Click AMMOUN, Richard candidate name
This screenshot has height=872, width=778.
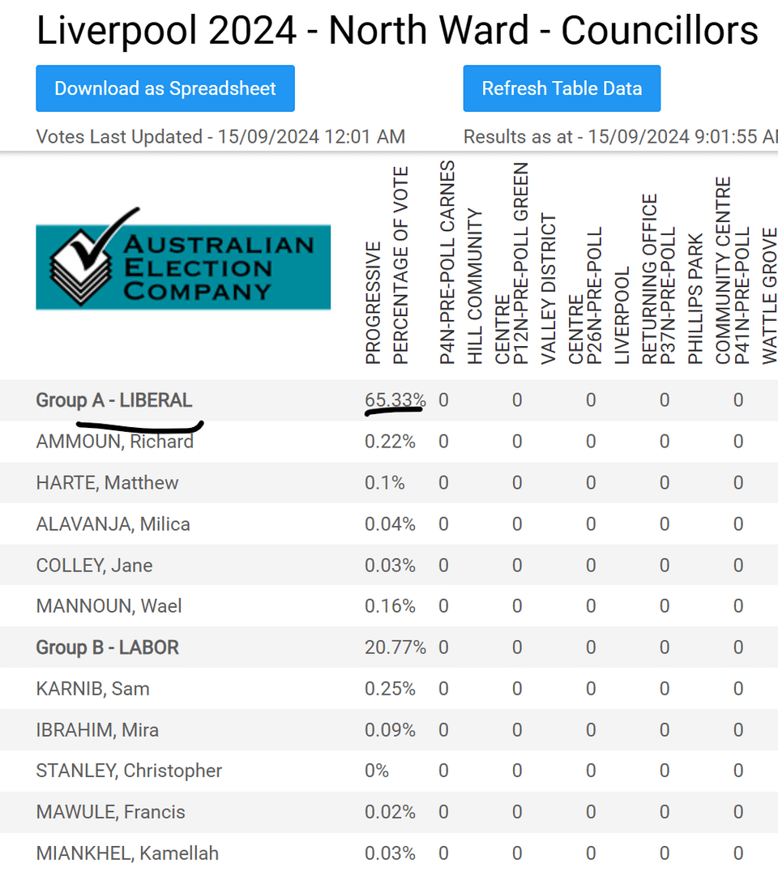(115, 442)
